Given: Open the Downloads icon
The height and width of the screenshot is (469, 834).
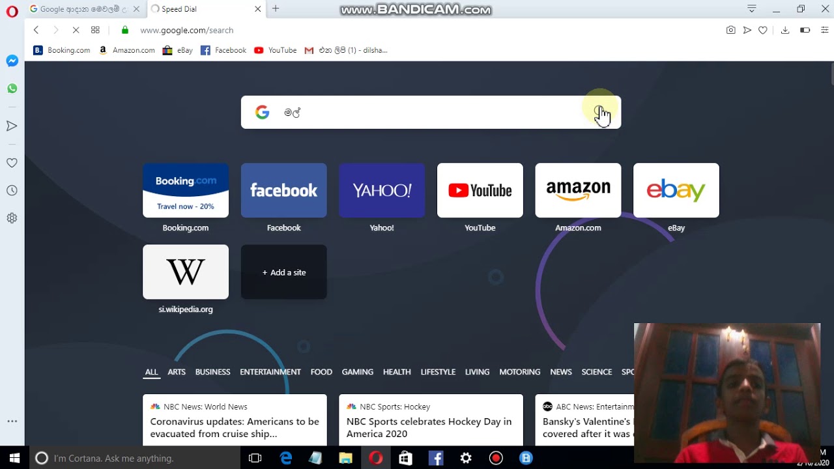Looking at the screenshot, I should [785, 30].
